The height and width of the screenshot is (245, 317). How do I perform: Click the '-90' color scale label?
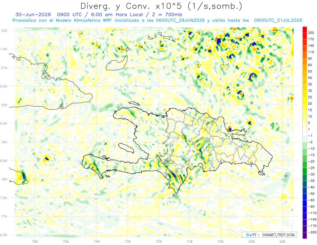311,206
